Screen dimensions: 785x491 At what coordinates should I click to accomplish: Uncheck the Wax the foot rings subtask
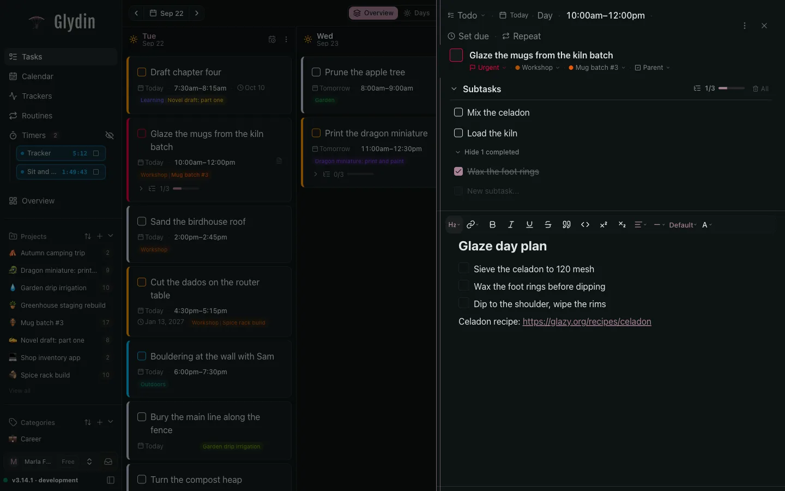(458, 171)
